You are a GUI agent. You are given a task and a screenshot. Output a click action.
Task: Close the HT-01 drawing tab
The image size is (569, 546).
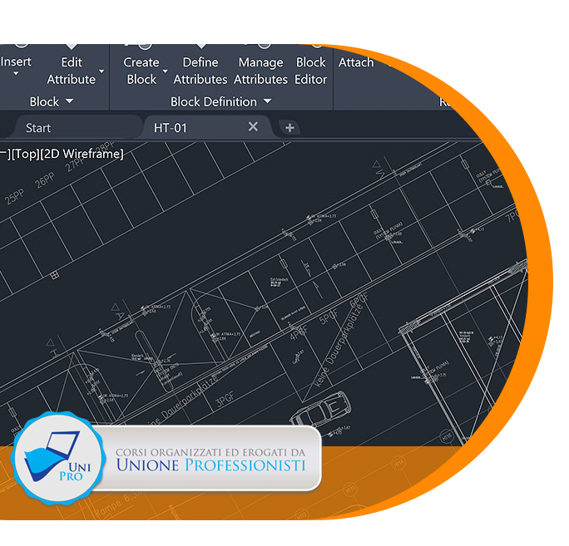coord(253,127)
